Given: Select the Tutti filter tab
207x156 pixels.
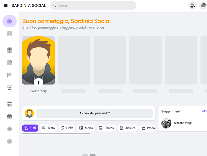Looking at the screenshot, I should 30,128.
